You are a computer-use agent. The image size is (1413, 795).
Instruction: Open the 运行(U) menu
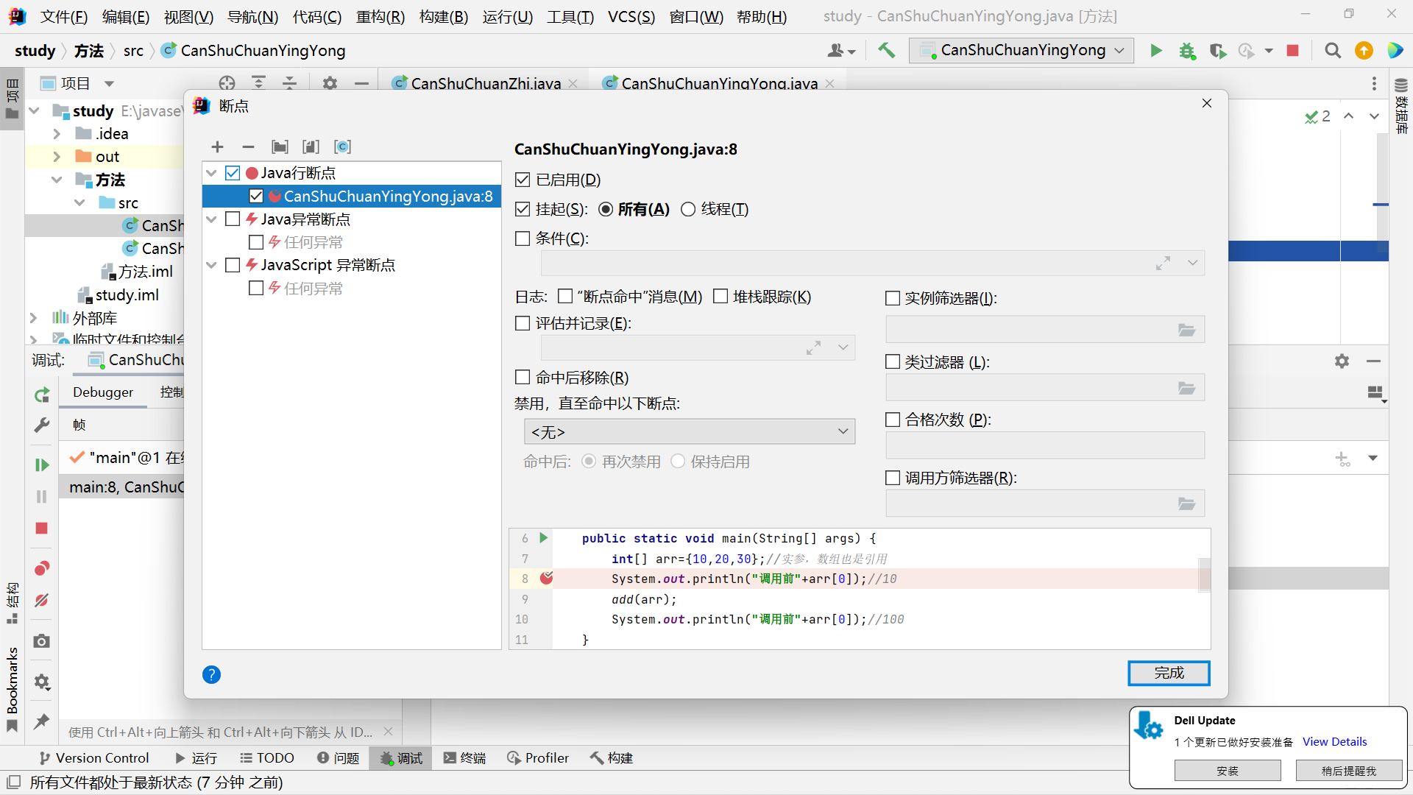pos(507,16)
